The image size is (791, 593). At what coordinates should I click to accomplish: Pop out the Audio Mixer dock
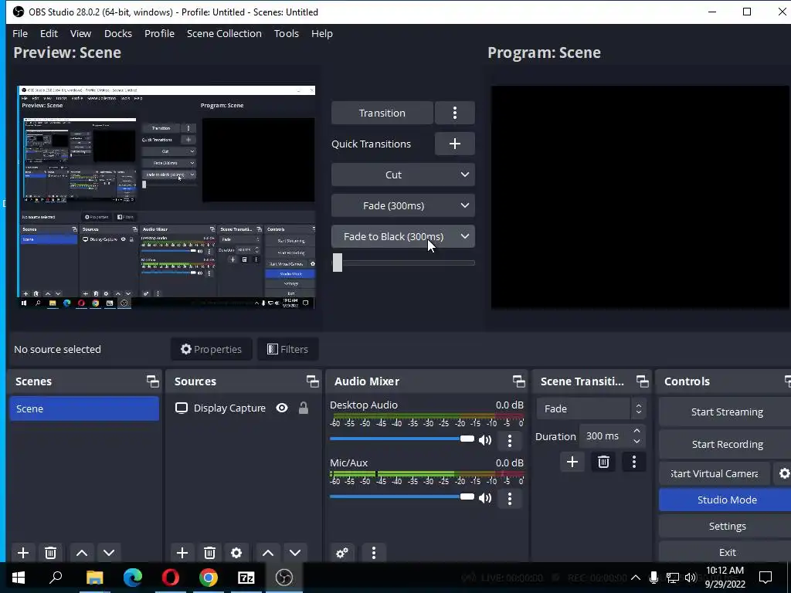coord(518,381)
